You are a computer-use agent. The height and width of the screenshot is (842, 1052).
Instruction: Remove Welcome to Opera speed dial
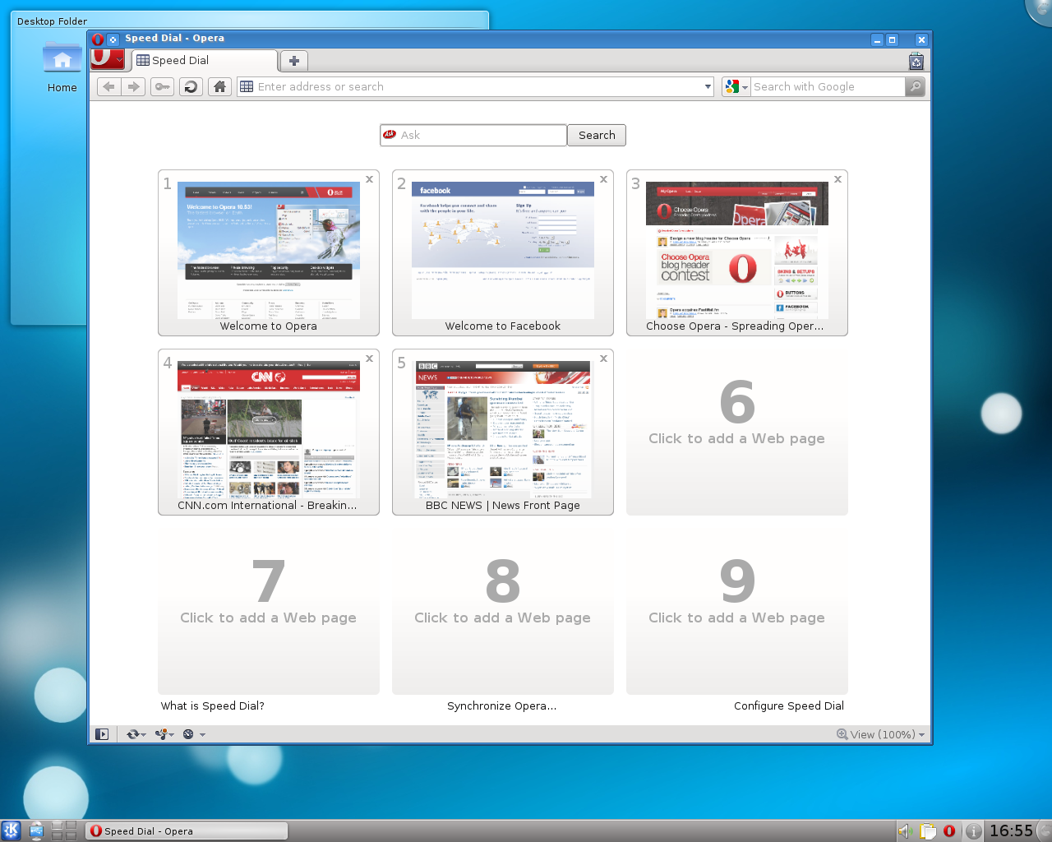coord(370,179)
